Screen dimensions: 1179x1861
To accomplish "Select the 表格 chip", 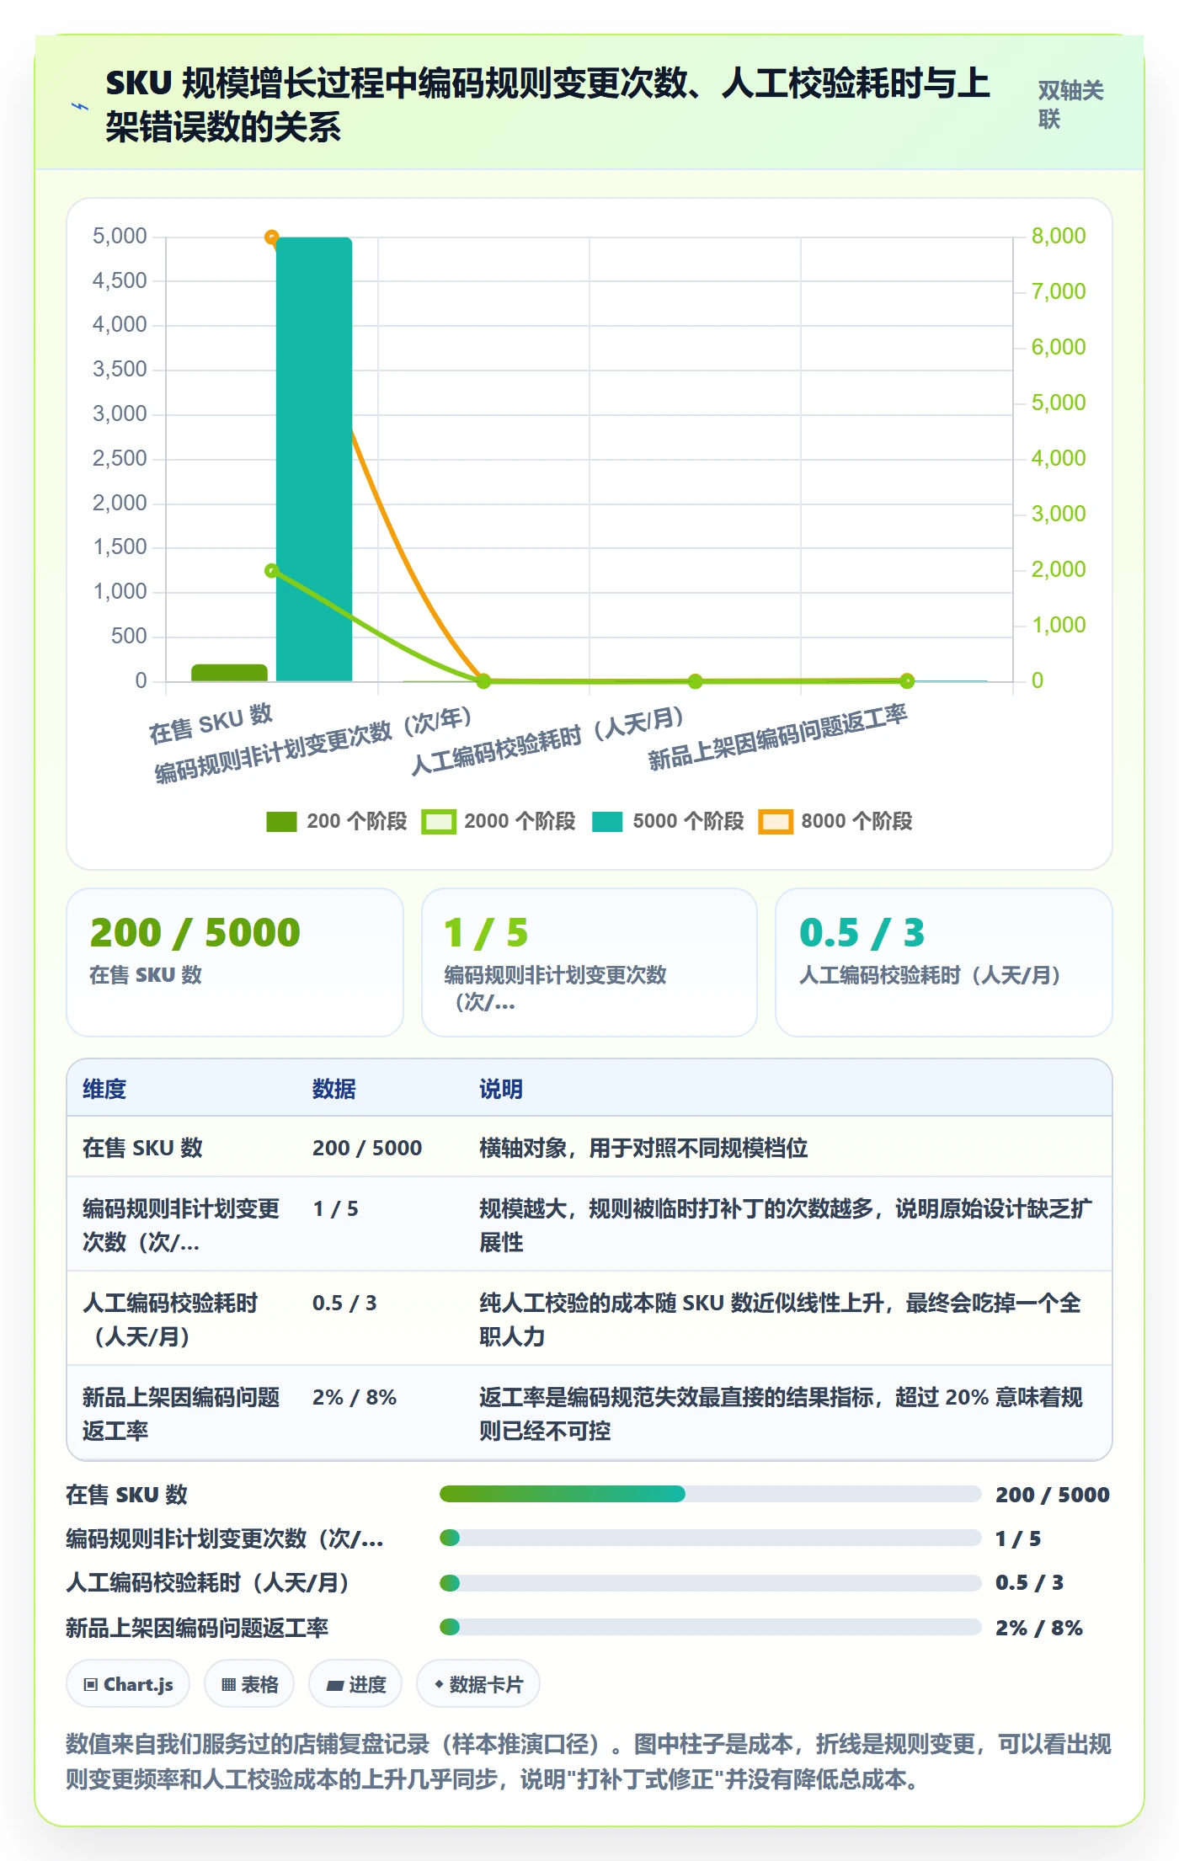I will pos(249,1684).
